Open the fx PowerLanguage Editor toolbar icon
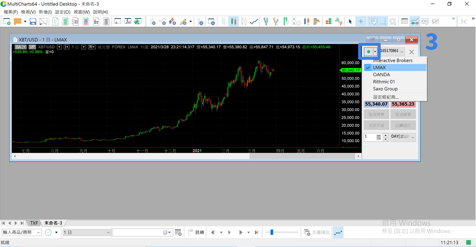 tap(128, 22)
